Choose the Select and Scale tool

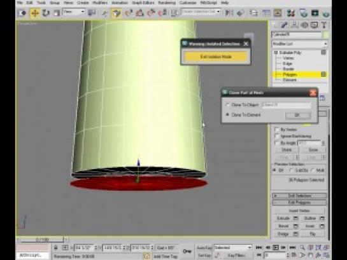coord(57,13)
